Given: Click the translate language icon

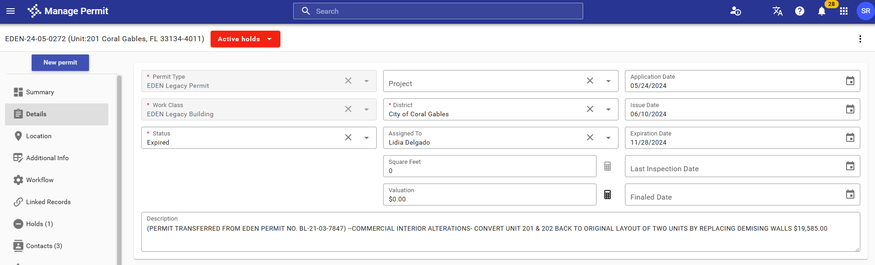Looking at the screenshot, I should [777, 11].
